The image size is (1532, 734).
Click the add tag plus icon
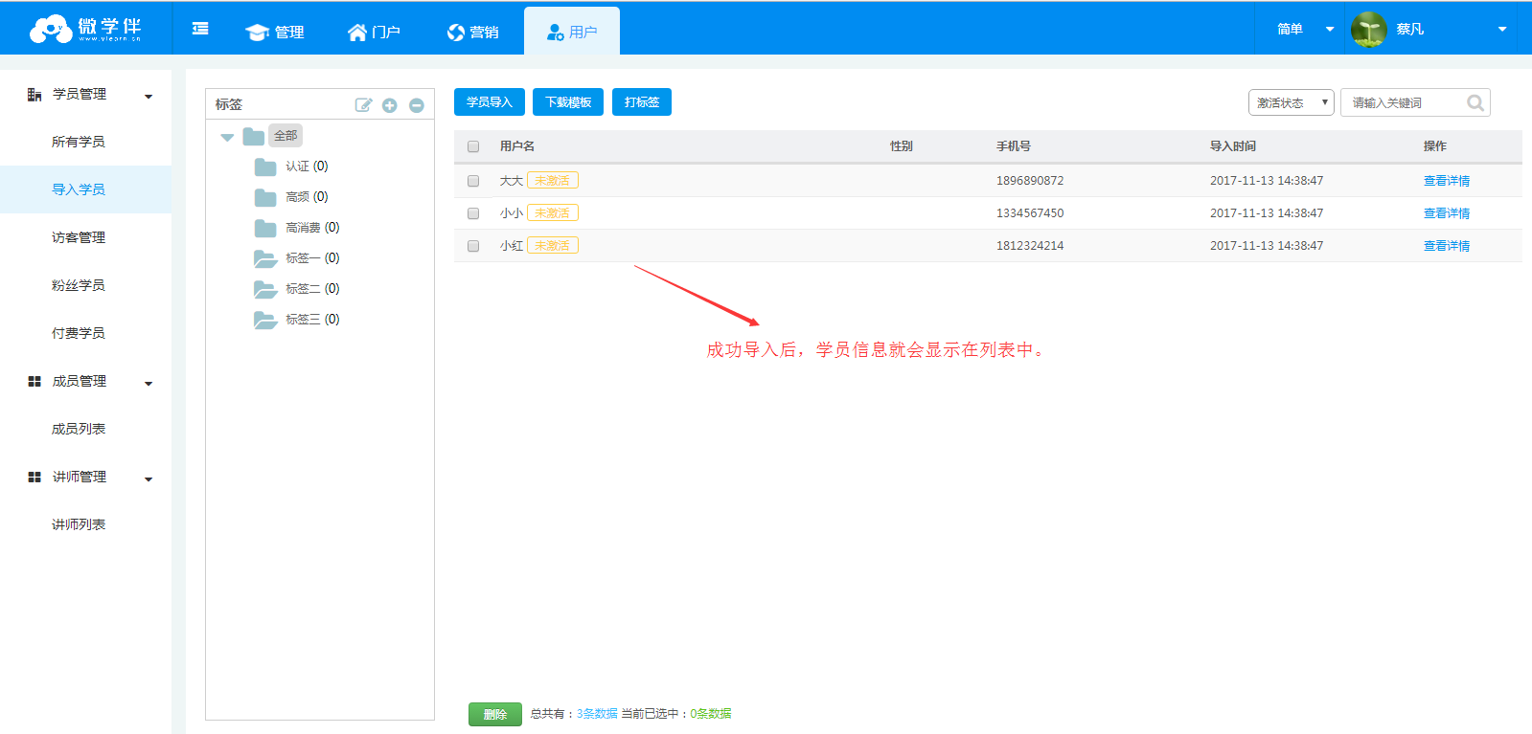390,105
